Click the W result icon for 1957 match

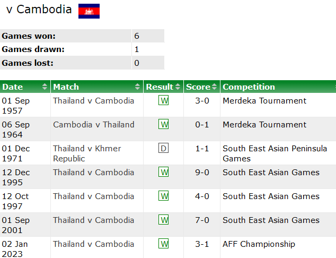[x=164, y=101]
